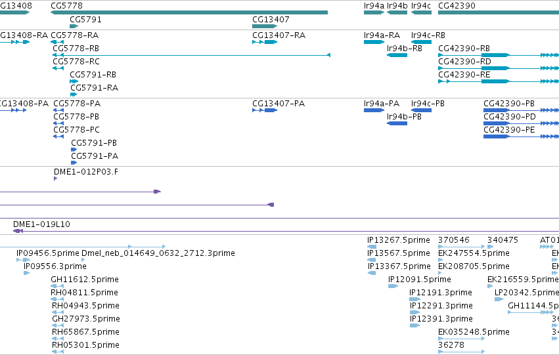The width and height of the screenshot is (559, 355).
Task: Click the IP12291.3prime EST label
Action: point(441,306)
